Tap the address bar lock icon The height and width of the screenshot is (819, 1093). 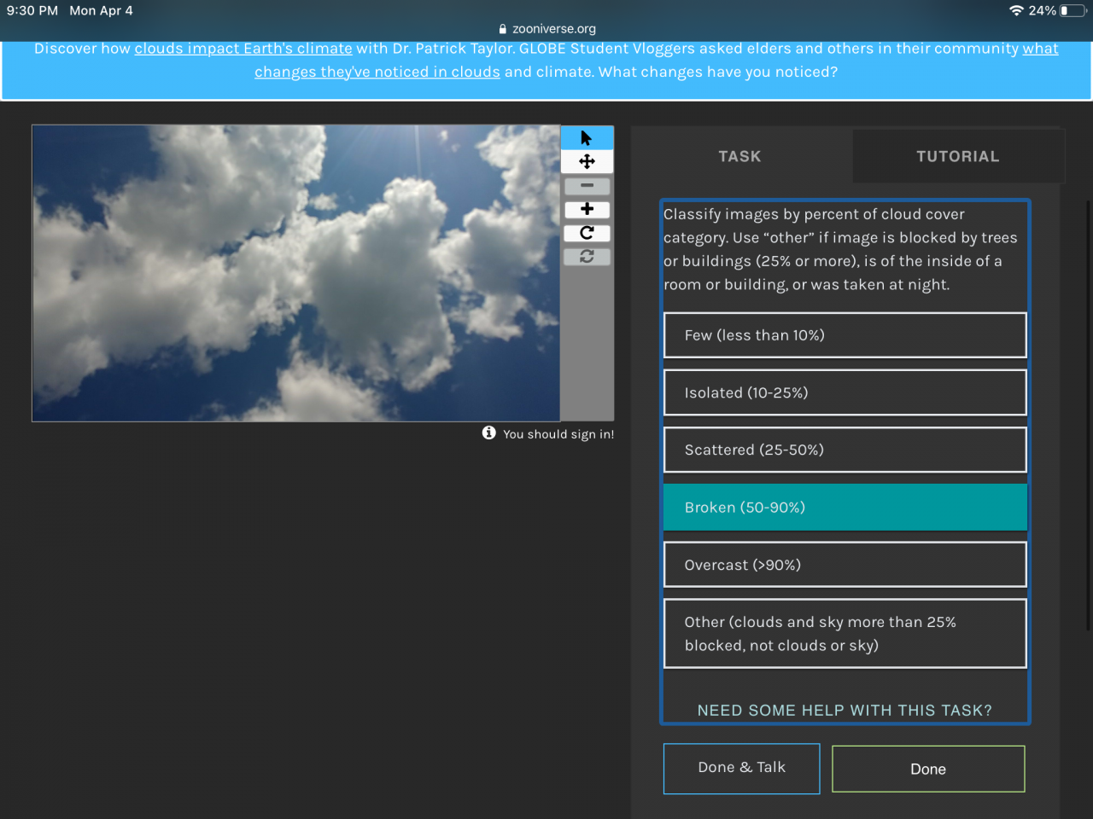pyautogui.click(x=503, y=29)
